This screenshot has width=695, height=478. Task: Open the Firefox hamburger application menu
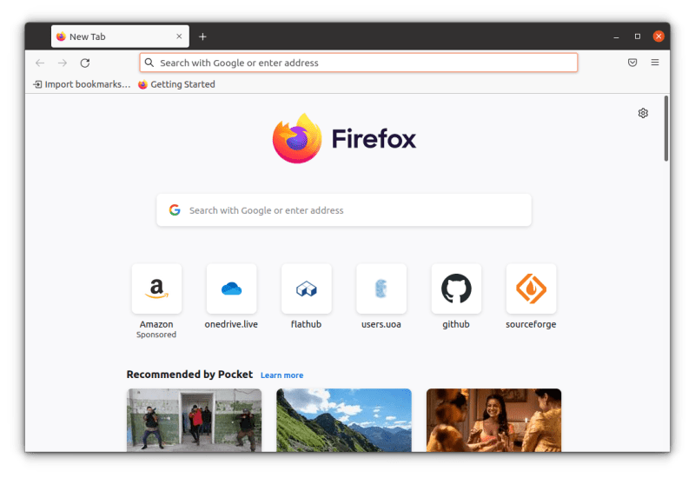(x=655, y=63)
